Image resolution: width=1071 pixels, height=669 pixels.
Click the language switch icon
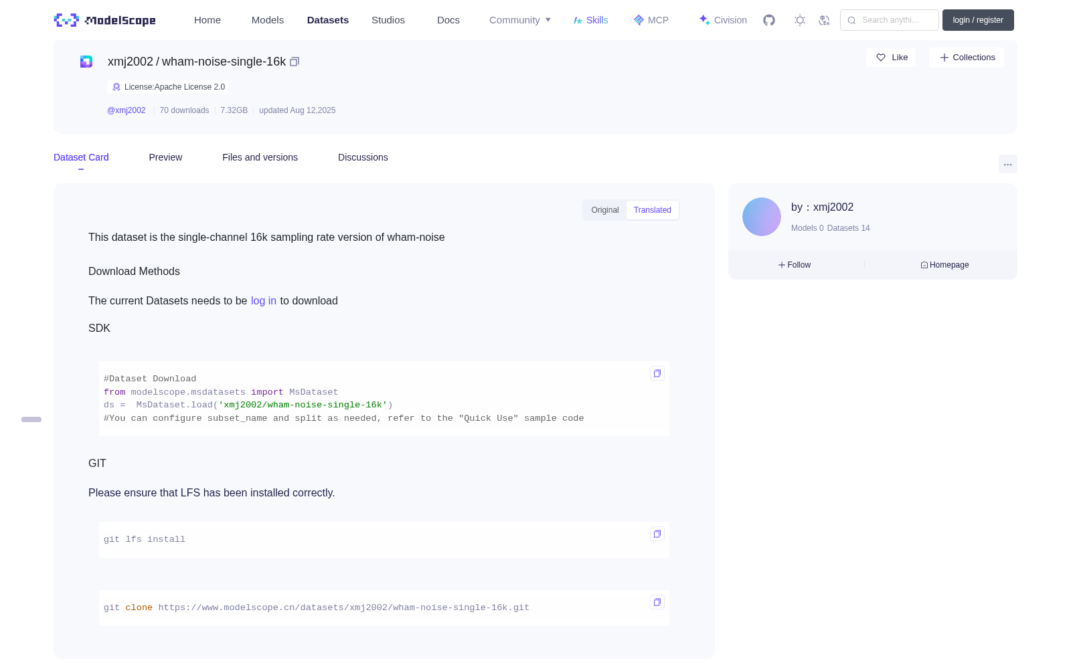coord(824,20)
